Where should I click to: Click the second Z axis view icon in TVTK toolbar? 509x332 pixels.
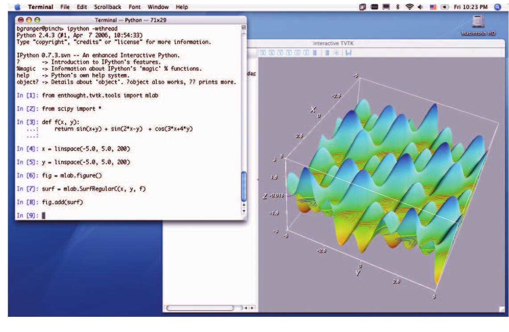tap(306, 53)
